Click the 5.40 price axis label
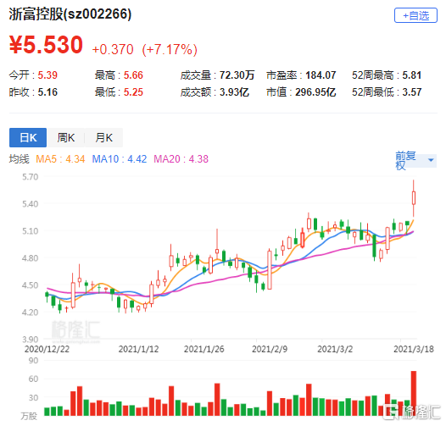The height and width of the screenshot is (426, 446). 31,204
